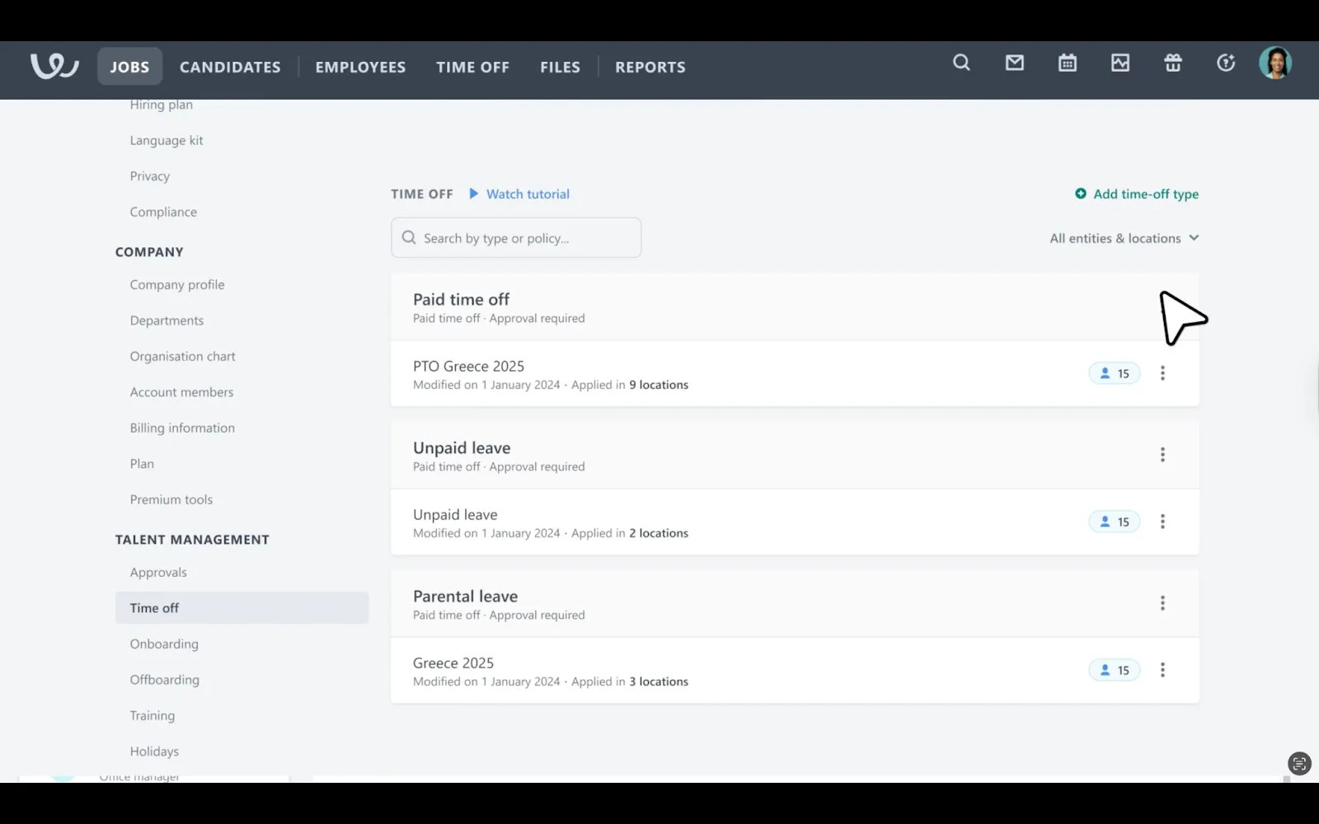Click the 3 locations link
The width and height of the screenshot is (1319, 824).
coord(659,681)
